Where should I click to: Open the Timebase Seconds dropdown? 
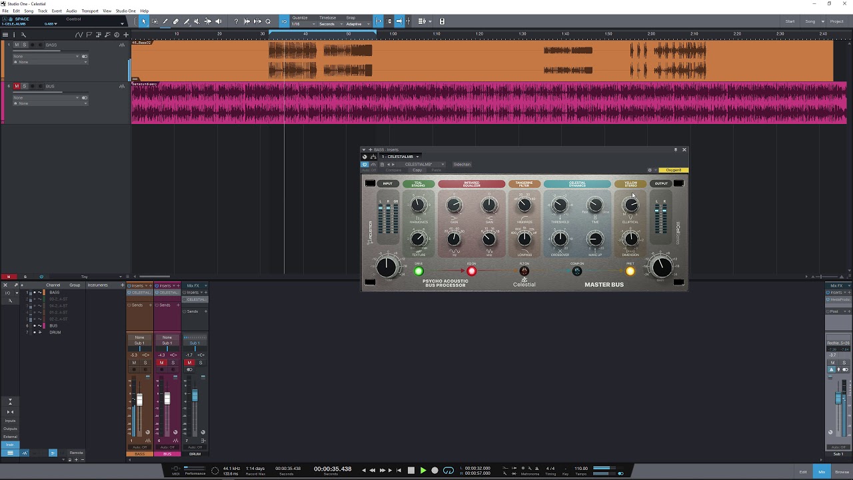(x=330, y=24)
